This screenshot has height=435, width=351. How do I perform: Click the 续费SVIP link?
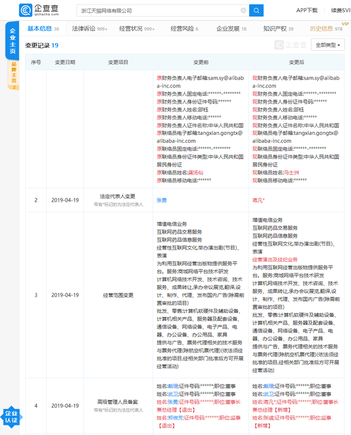tap(340, 11)
